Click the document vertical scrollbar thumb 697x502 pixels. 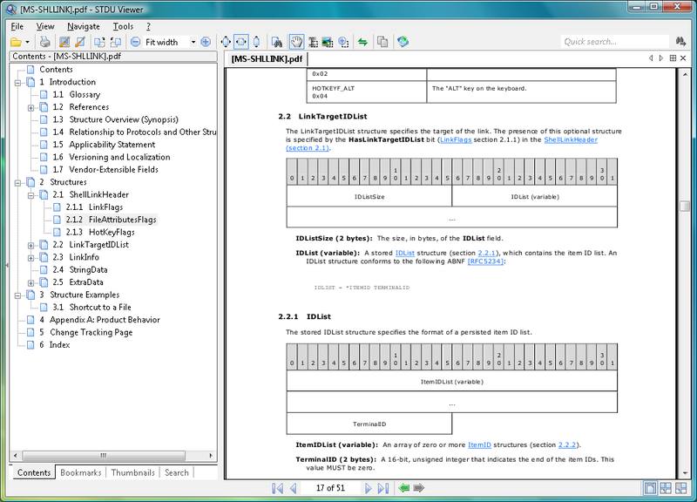pos(685,207)
